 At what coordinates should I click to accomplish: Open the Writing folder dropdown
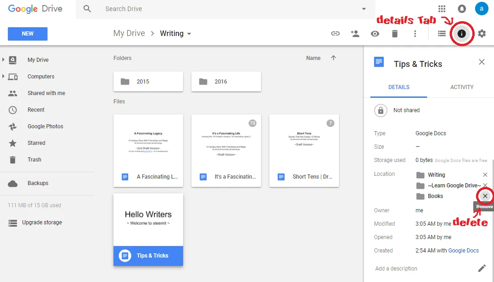(189, 34)
